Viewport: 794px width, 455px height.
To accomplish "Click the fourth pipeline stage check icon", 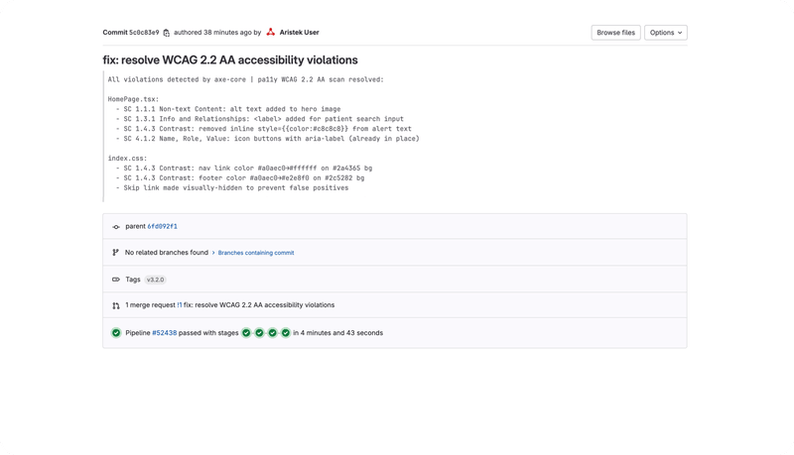I will (x=286, y=333).
